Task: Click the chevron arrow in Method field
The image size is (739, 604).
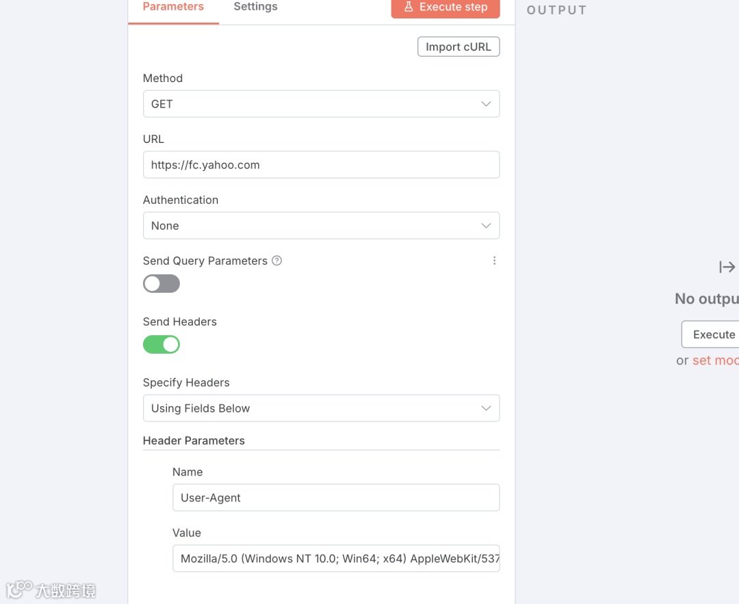Action: (486, 104)
